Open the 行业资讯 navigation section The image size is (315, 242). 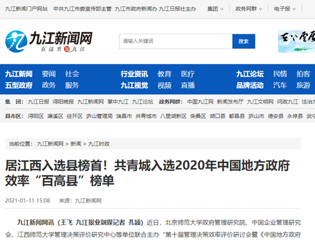[x=134, y=74]
